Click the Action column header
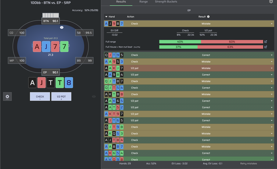 click(x=131, y=17)
